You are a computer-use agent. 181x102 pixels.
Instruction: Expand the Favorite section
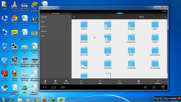[x=55, y=17]
